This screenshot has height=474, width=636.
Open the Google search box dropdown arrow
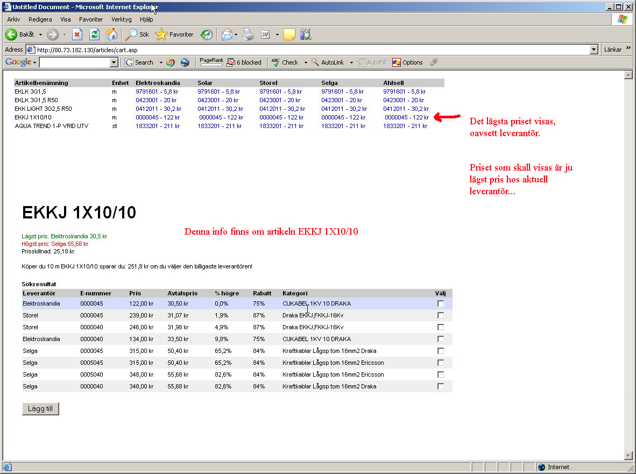click(x=114, y=62)
